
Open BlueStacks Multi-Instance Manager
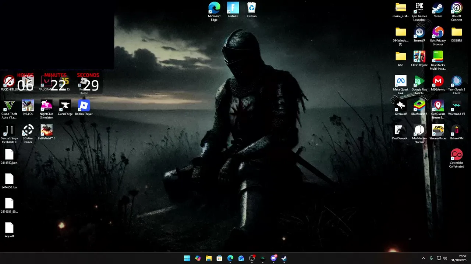pos(438,60)
